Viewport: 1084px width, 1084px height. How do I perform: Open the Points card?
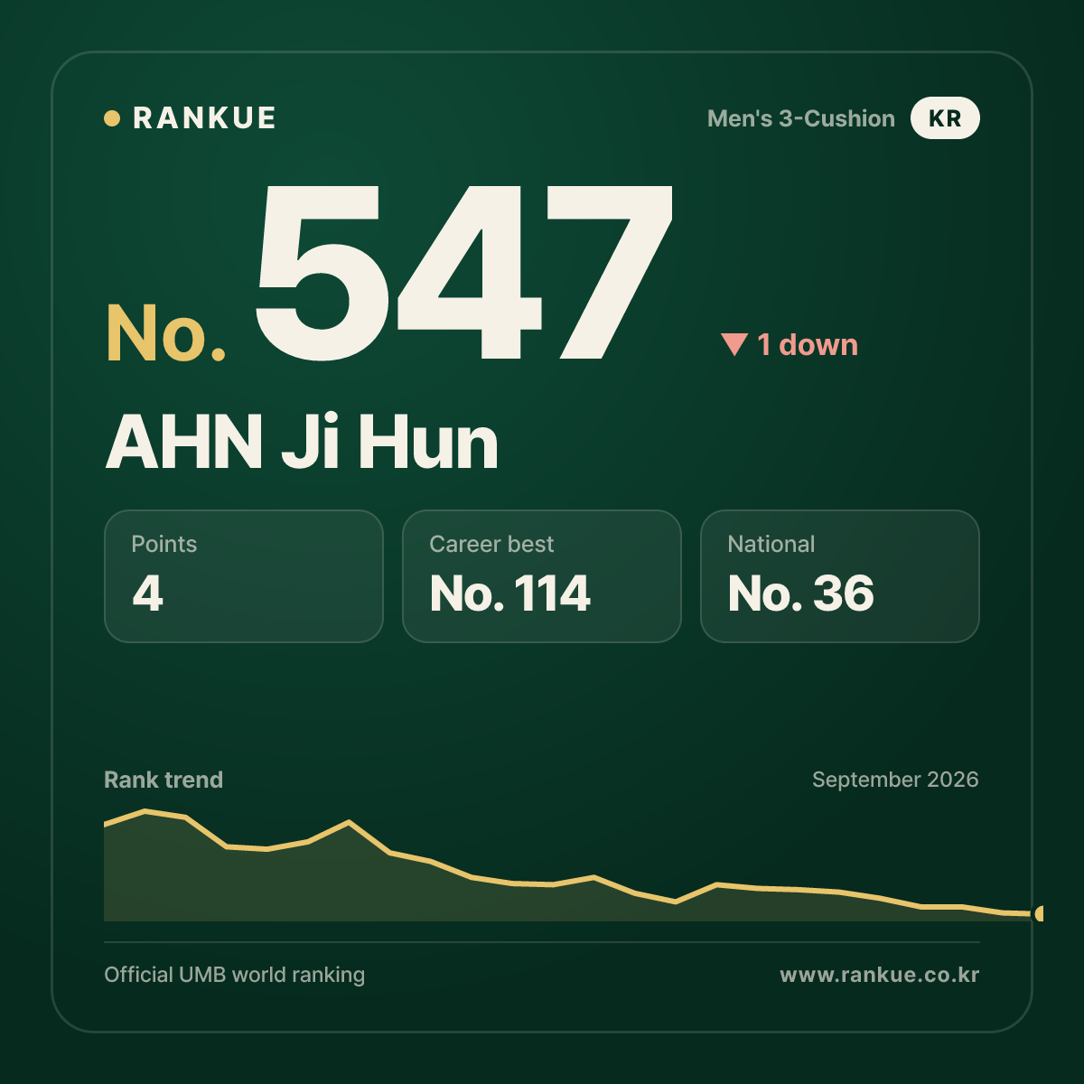coord(244,576)
